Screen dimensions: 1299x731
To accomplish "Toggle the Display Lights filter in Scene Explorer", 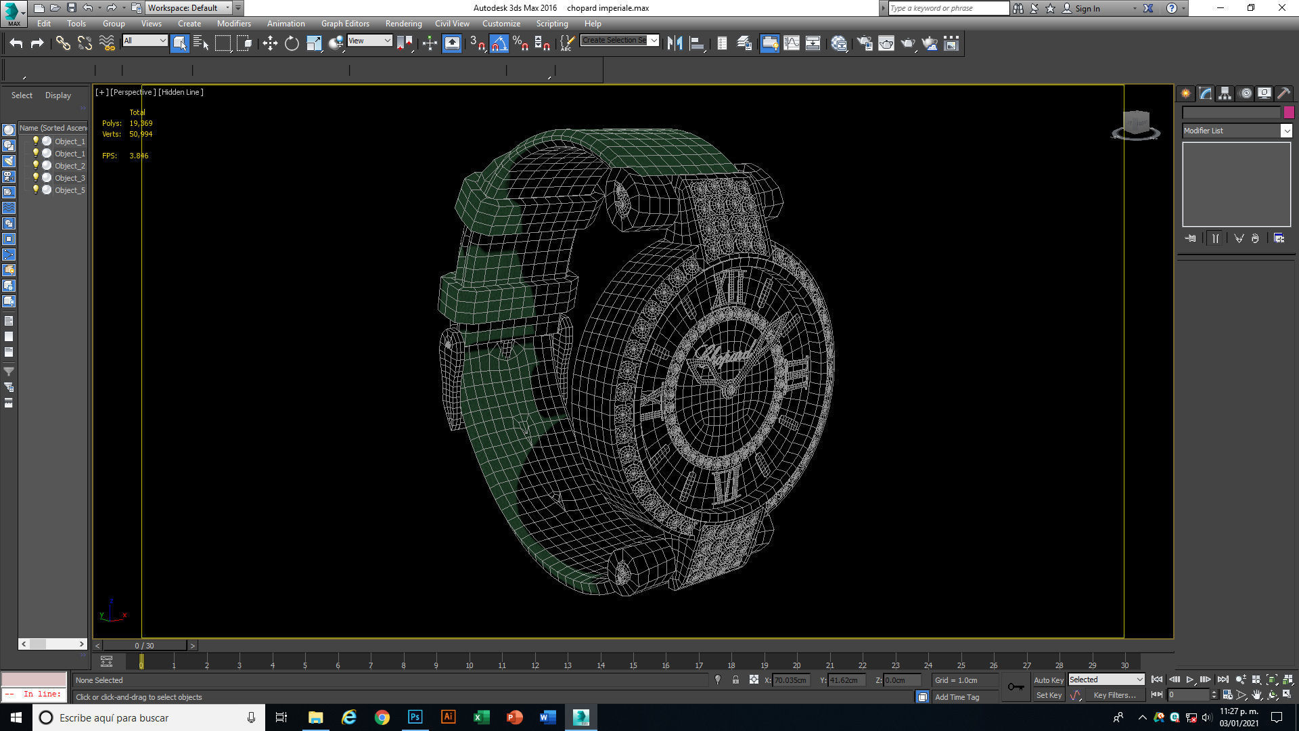I will click(9, 161).
